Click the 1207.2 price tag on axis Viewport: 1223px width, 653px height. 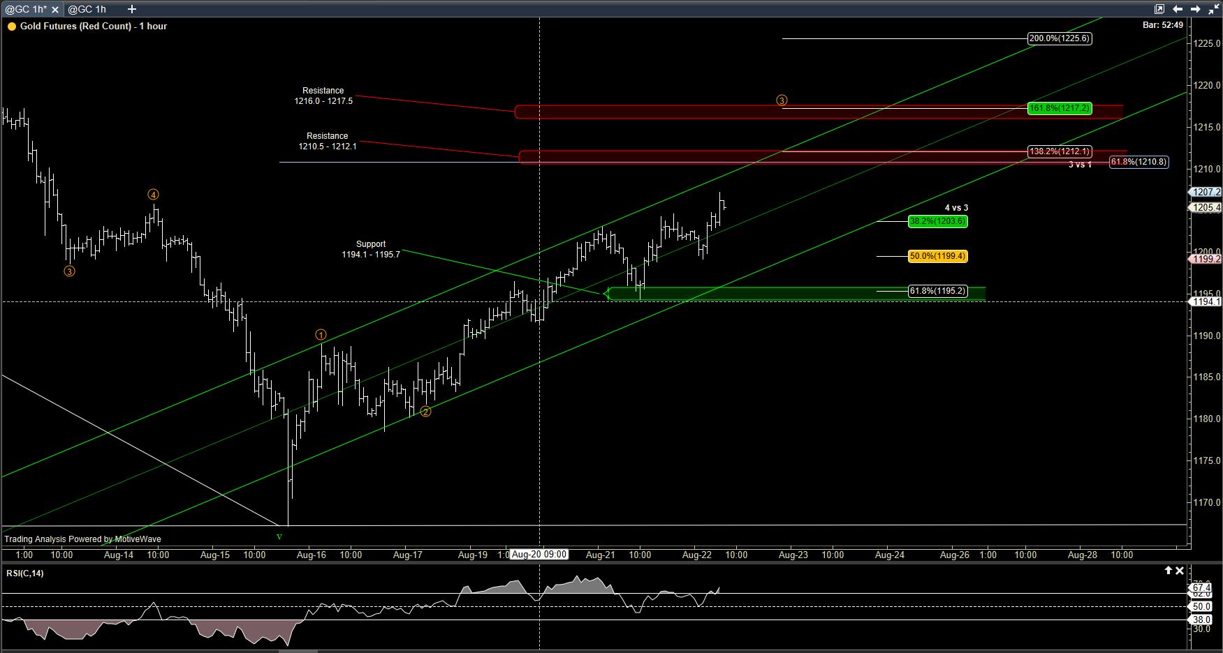coord(1206,192)
